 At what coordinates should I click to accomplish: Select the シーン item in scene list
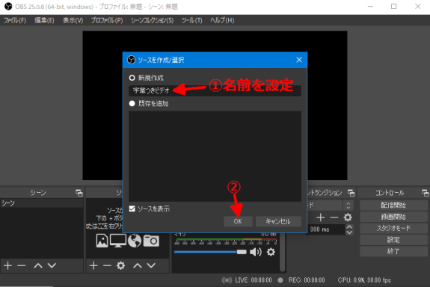[42, 203]
